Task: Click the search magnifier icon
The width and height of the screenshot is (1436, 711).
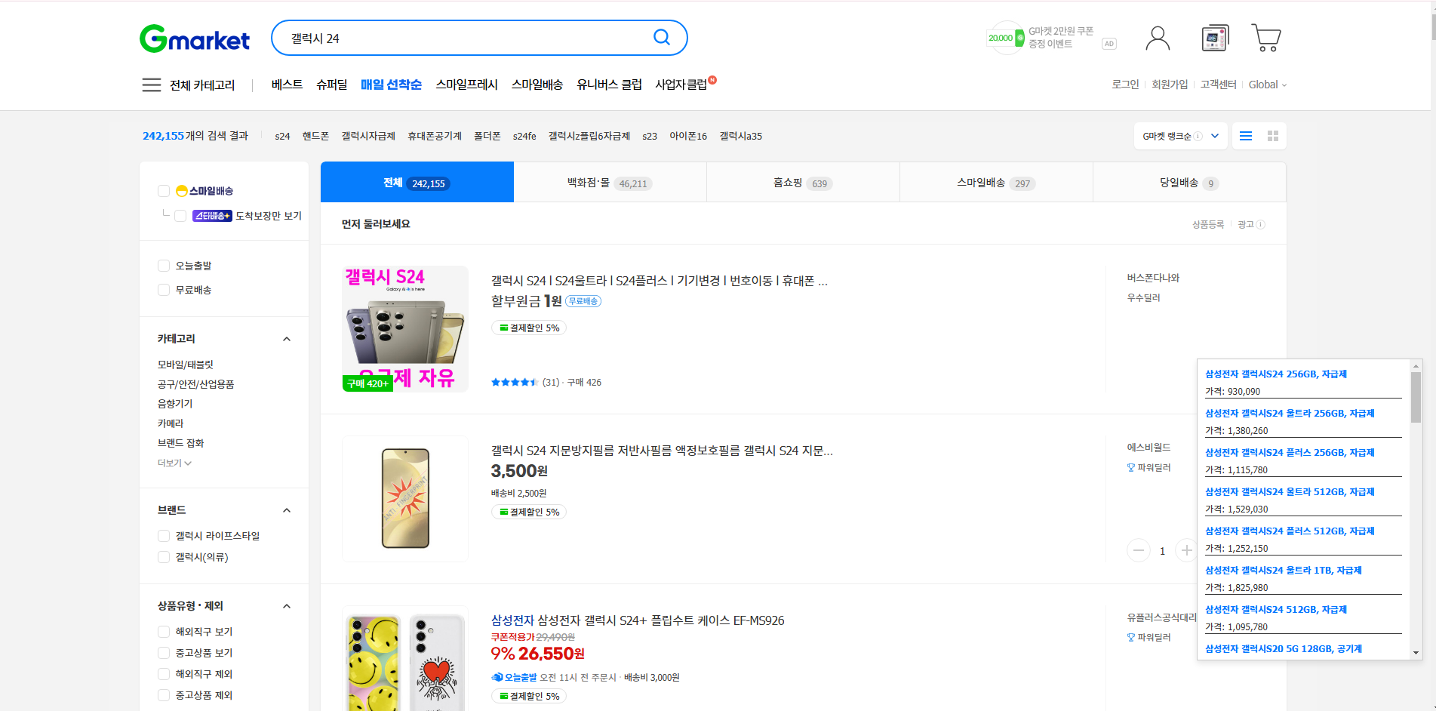Action: pos(662,38)
